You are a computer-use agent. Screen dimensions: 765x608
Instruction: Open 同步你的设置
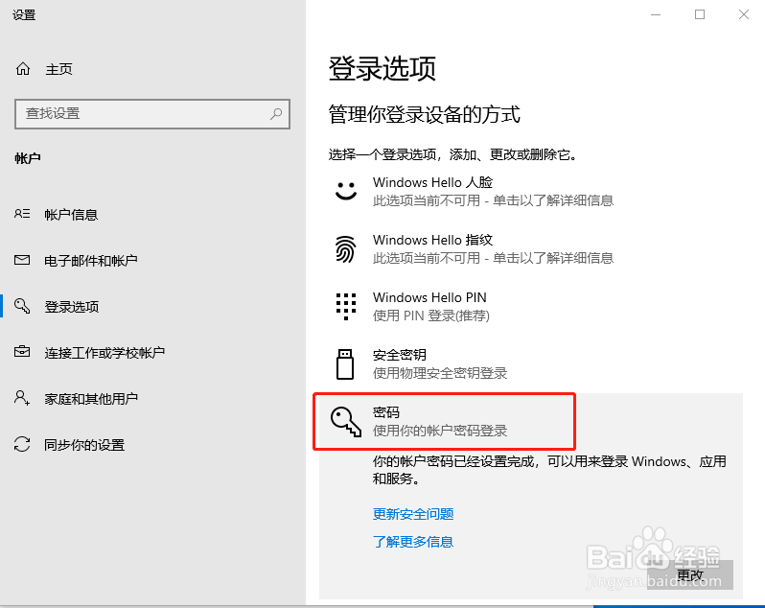coord(84,445)
